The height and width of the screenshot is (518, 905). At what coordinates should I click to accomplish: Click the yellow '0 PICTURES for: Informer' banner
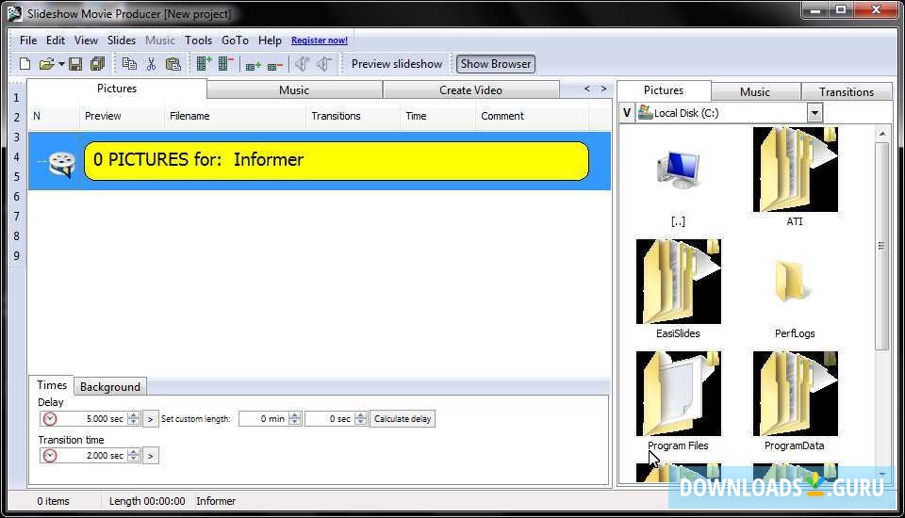(x=337, y=160)
